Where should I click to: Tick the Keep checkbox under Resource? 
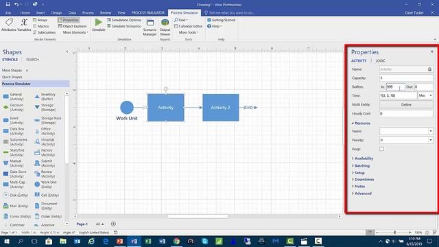[x=381, y=149]
